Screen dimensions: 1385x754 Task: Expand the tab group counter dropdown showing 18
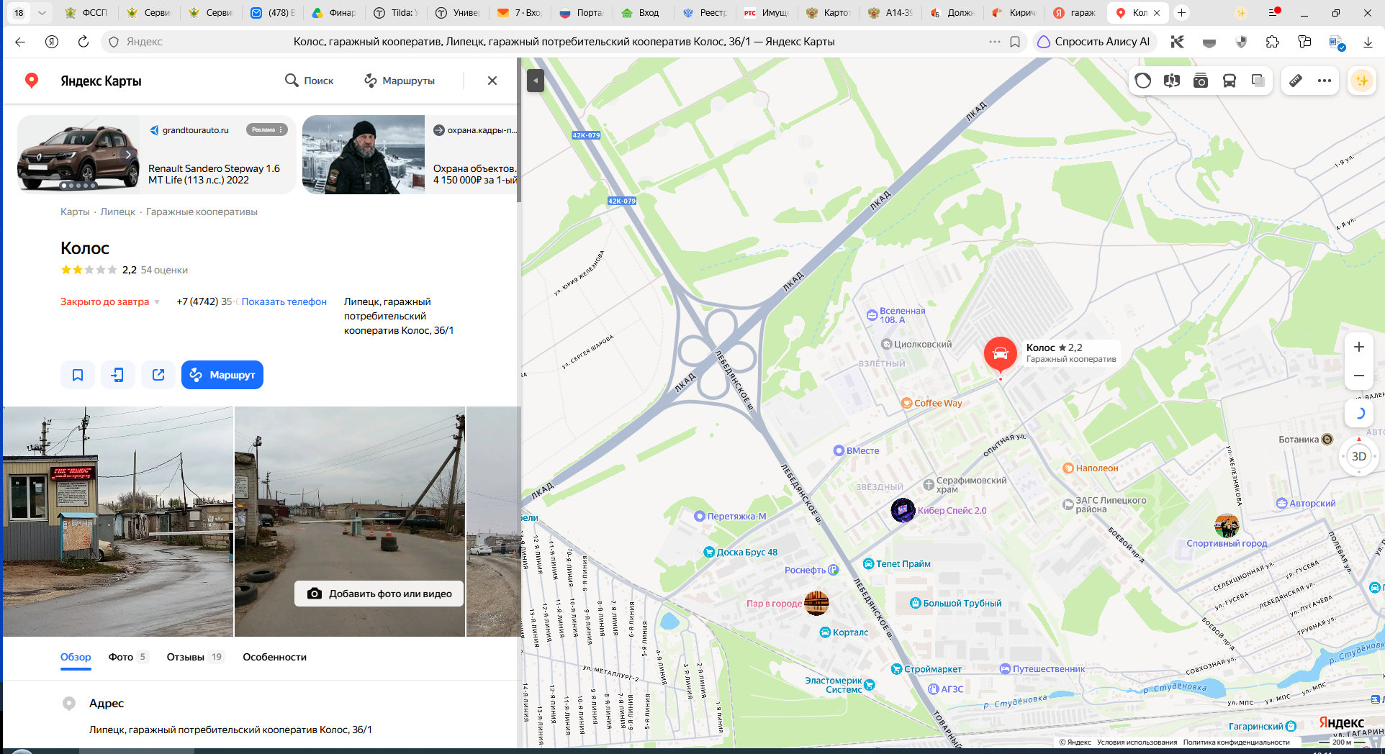coord(42,13)
